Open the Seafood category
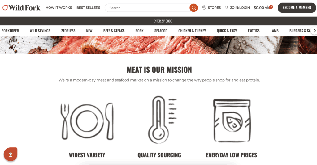 pyautogui.click(x=161, y=31)
